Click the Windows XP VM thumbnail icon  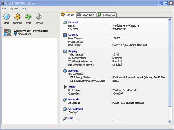click(7, 32)
